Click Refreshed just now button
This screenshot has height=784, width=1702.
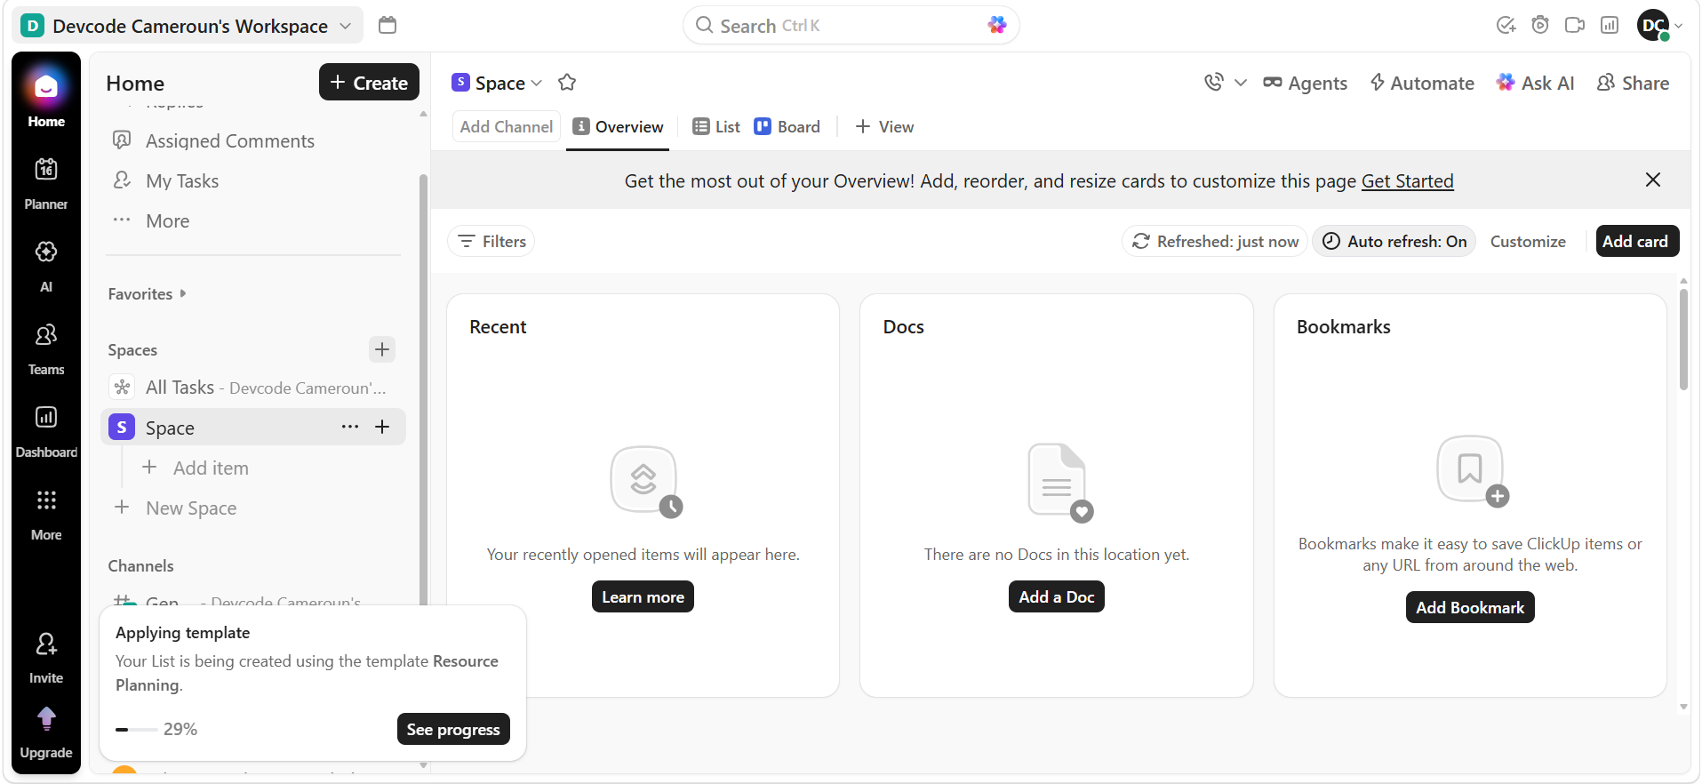pyautogui.click(x=1215, y=241)
